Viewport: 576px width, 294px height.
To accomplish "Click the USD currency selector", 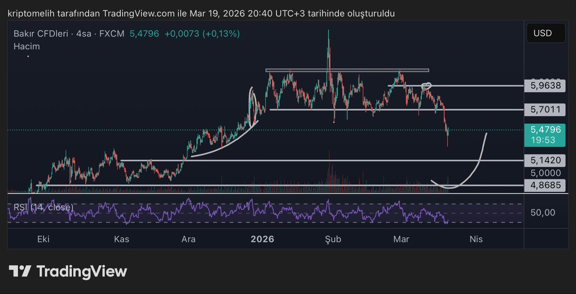I will (546, 33).
